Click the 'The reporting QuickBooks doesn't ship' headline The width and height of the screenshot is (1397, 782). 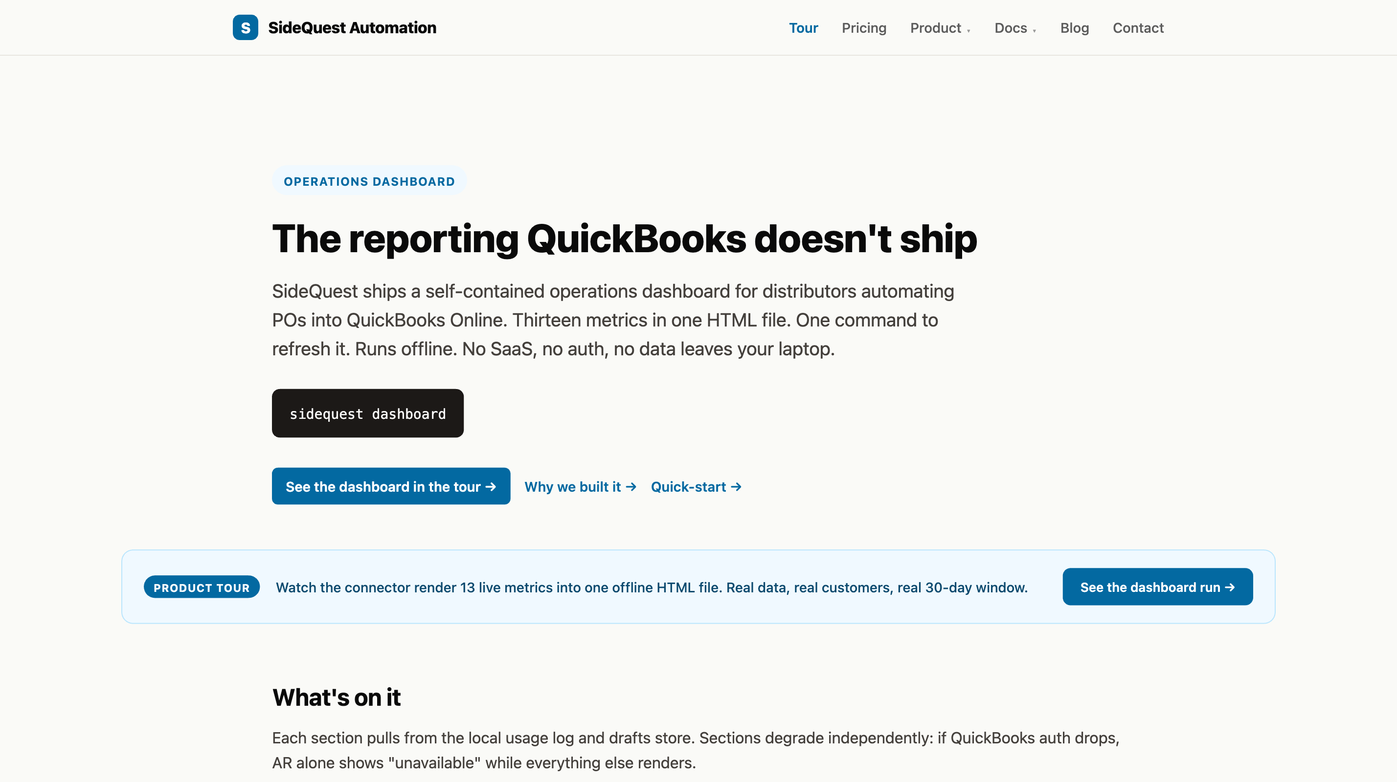point(624,239)
